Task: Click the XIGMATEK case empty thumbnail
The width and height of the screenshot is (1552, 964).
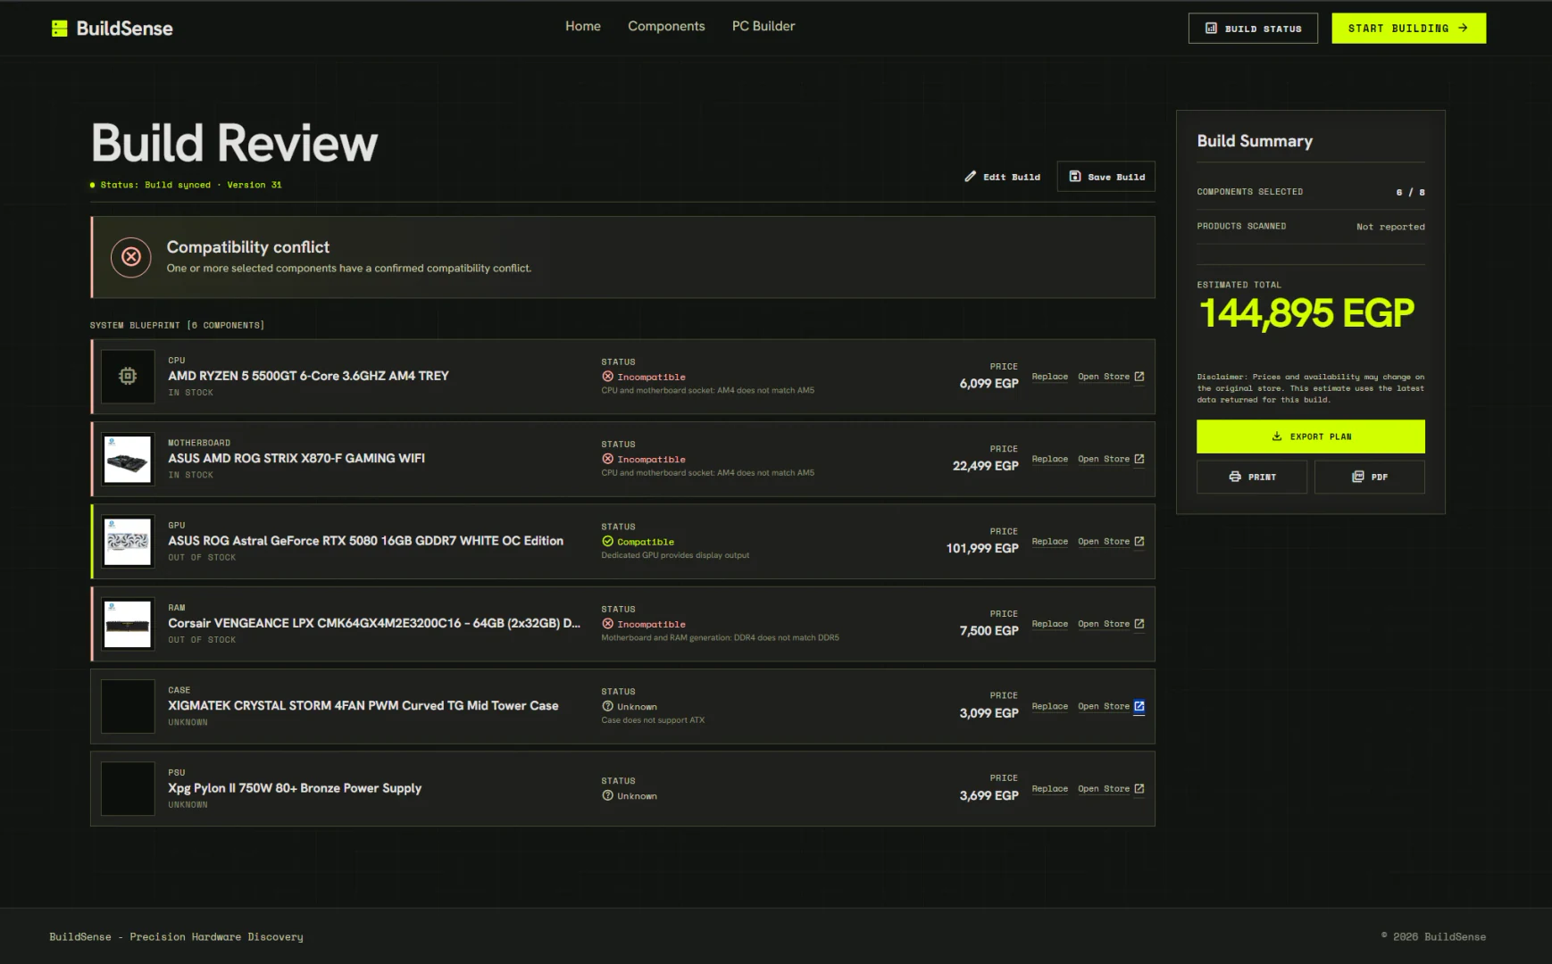Action: (x=128, y=706)
